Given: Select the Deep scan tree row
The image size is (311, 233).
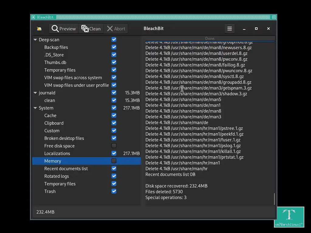Looking at the screenshot, I should (x=87, y=40).
